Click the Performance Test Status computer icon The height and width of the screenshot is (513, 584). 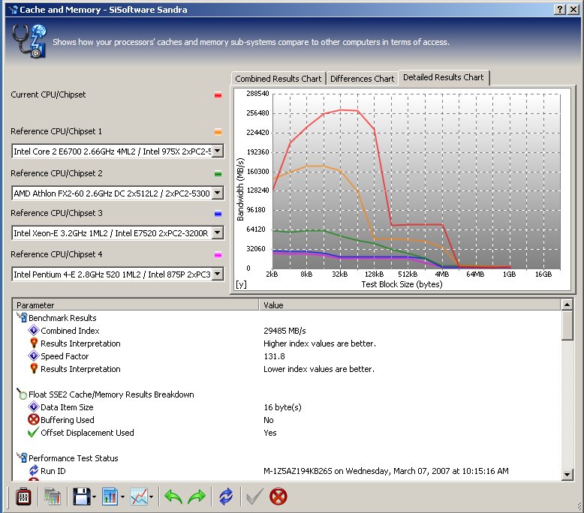22,457
